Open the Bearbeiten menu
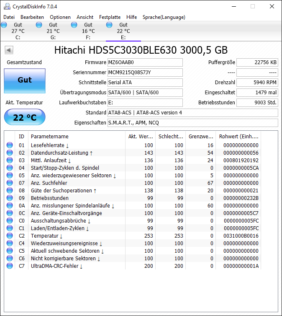This screenshot has height=316, width=282. pos(32,17)
